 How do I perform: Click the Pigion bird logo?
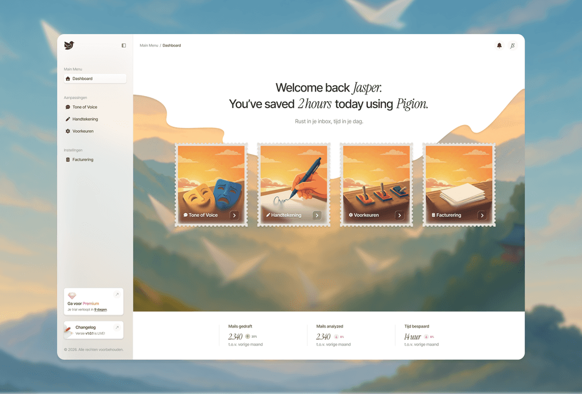(69, 45)
